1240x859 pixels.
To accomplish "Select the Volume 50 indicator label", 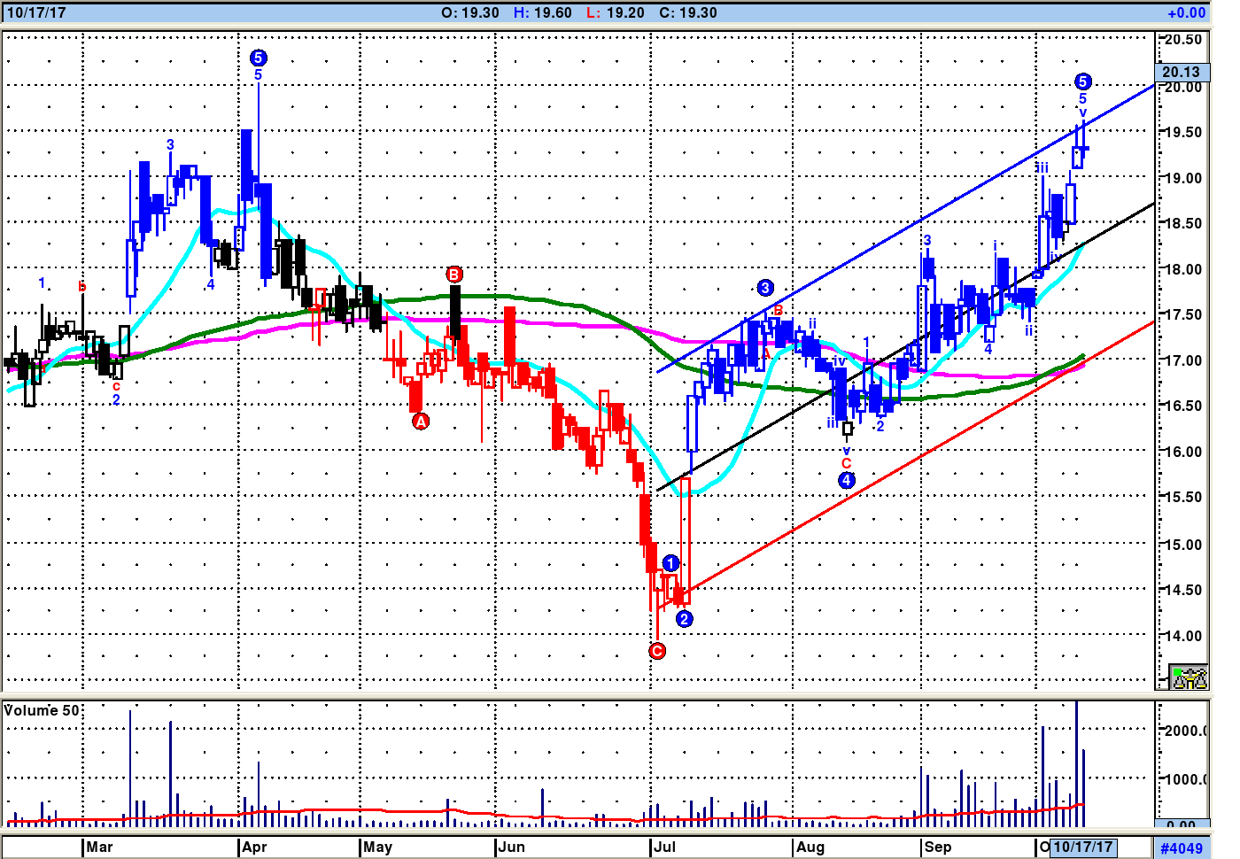I will pyautogui.click(x=42, y=710).
